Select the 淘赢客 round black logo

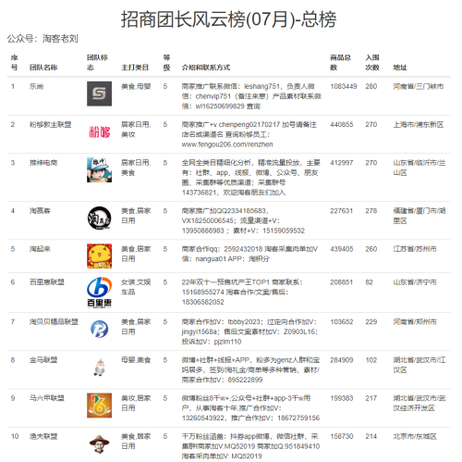(x=99, y=219)
